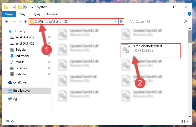Open the Dosya menu tab
This screenshot has width=196, height=127.
pyautogui.click(x=9, y=14)
